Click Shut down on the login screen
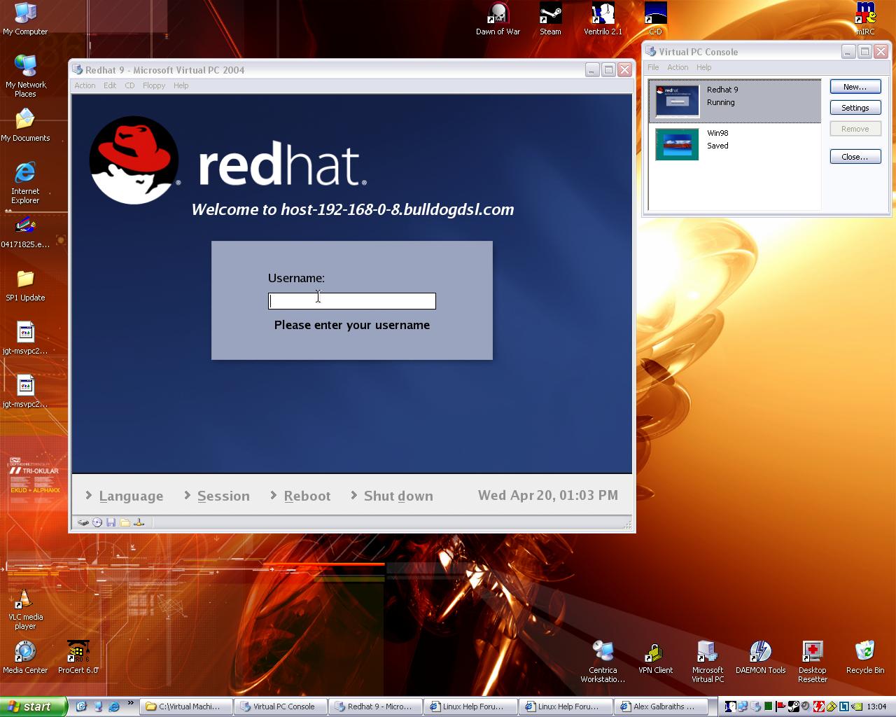The height and width of the screenshot is (717, 896). point(398,496)
